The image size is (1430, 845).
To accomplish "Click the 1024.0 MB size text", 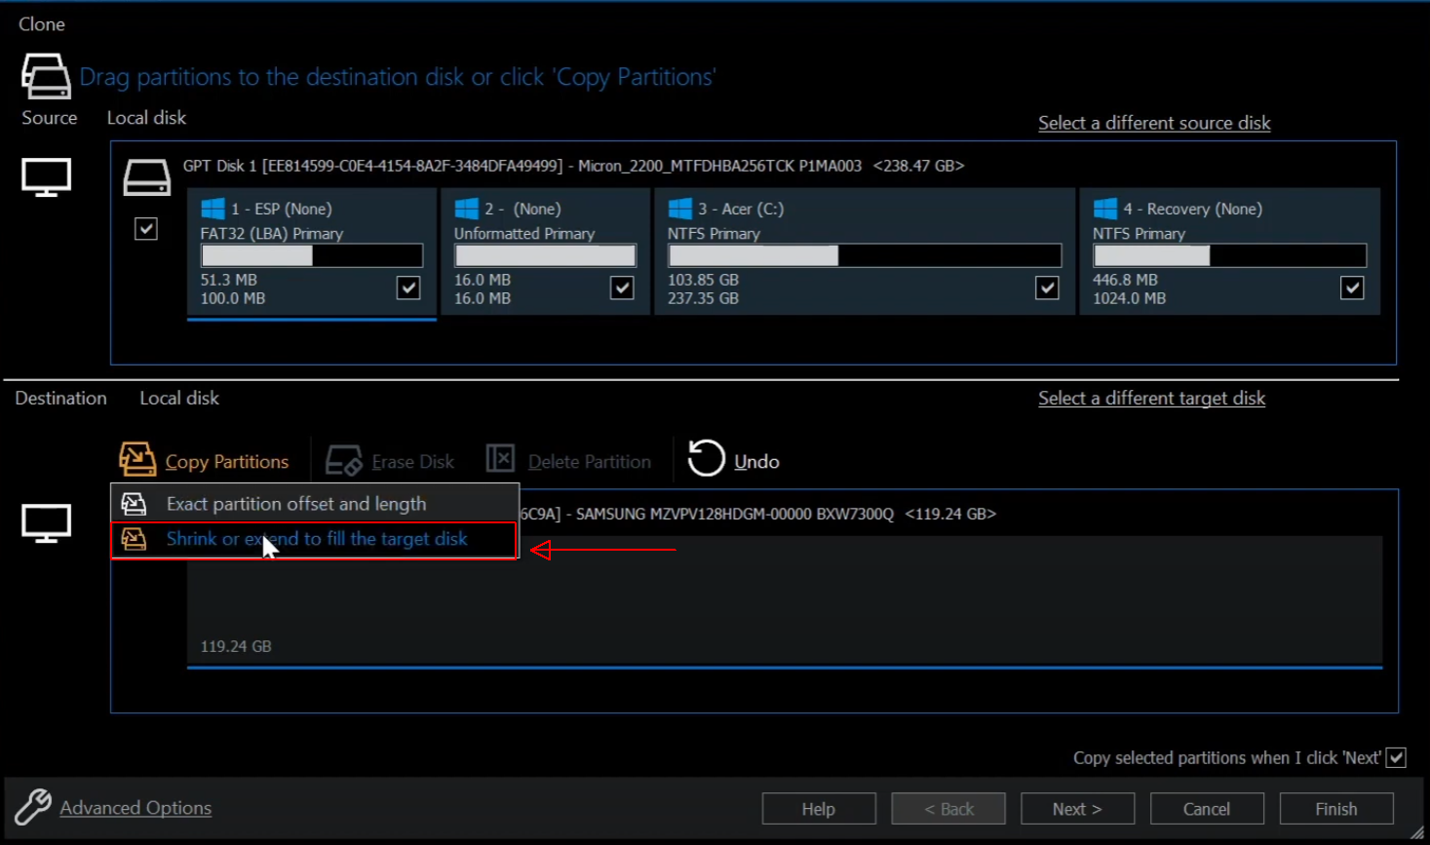I will [x=1129, y=298].
